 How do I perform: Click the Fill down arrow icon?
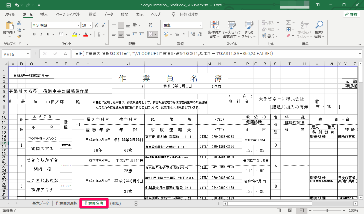coord(289,29)
